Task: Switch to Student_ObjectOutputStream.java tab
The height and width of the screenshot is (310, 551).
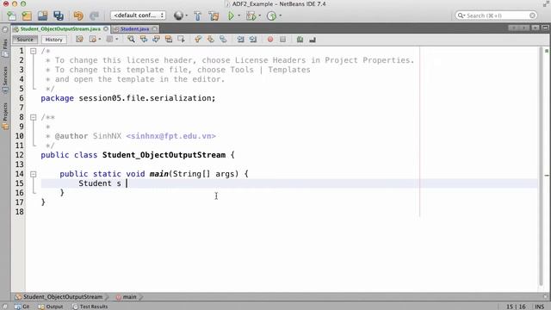Action: point(60,28)
